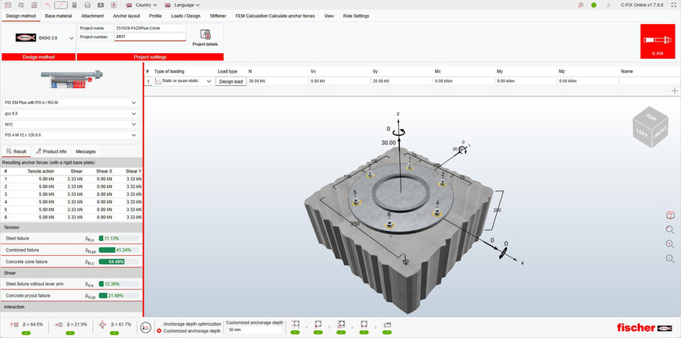The height and width of the screenshot is (338, 681).
Task: Click the C-FIX red module tile
Action: tap(657, 41)
